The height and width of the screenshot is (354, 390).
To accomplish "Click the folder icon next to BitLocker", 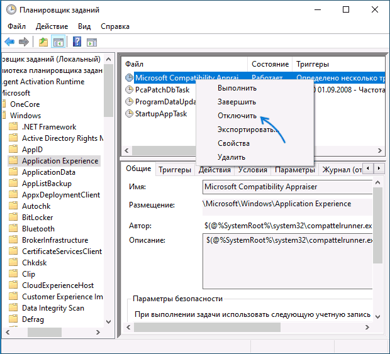I will pyautogui.click(x=13, y=217).
